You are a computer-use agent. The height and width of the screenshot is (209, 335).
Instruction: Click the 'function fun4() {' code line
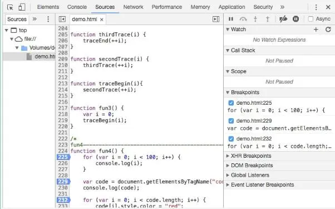coord(97,151)
